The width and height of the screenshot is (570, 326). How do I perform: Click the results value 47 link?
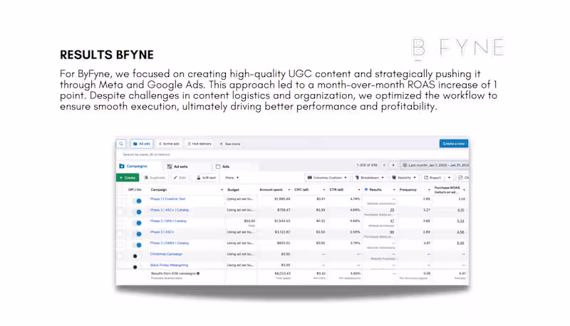pyautogui.click(x=392, y=221)
